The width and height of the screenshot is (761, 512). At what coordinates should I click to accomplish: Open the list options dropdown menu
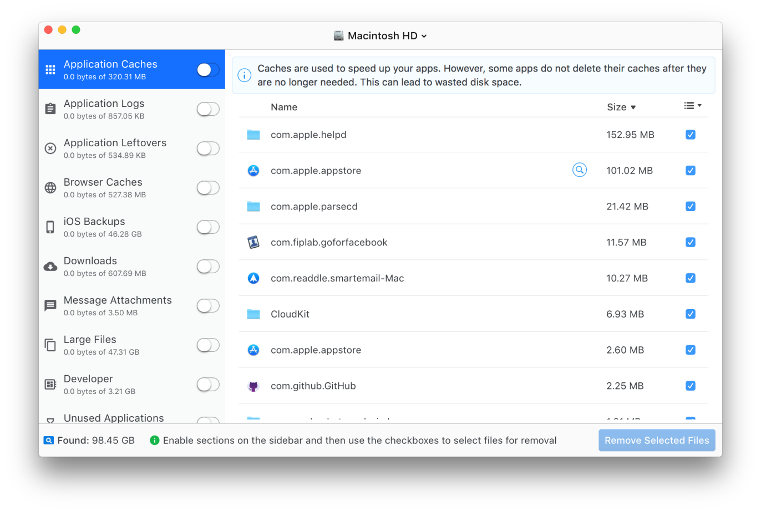tap(693, 106)
